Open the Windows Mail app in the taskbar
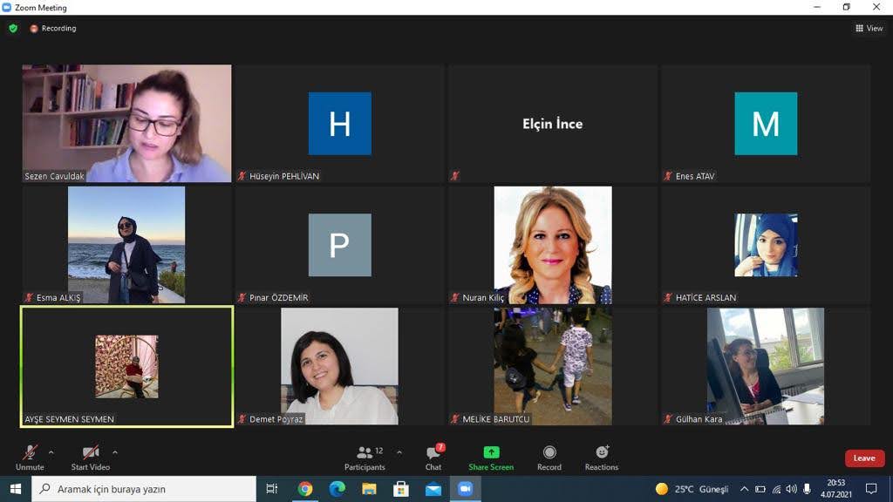The width and height of the screenshot is (893, 502). [x=433, y=489]
